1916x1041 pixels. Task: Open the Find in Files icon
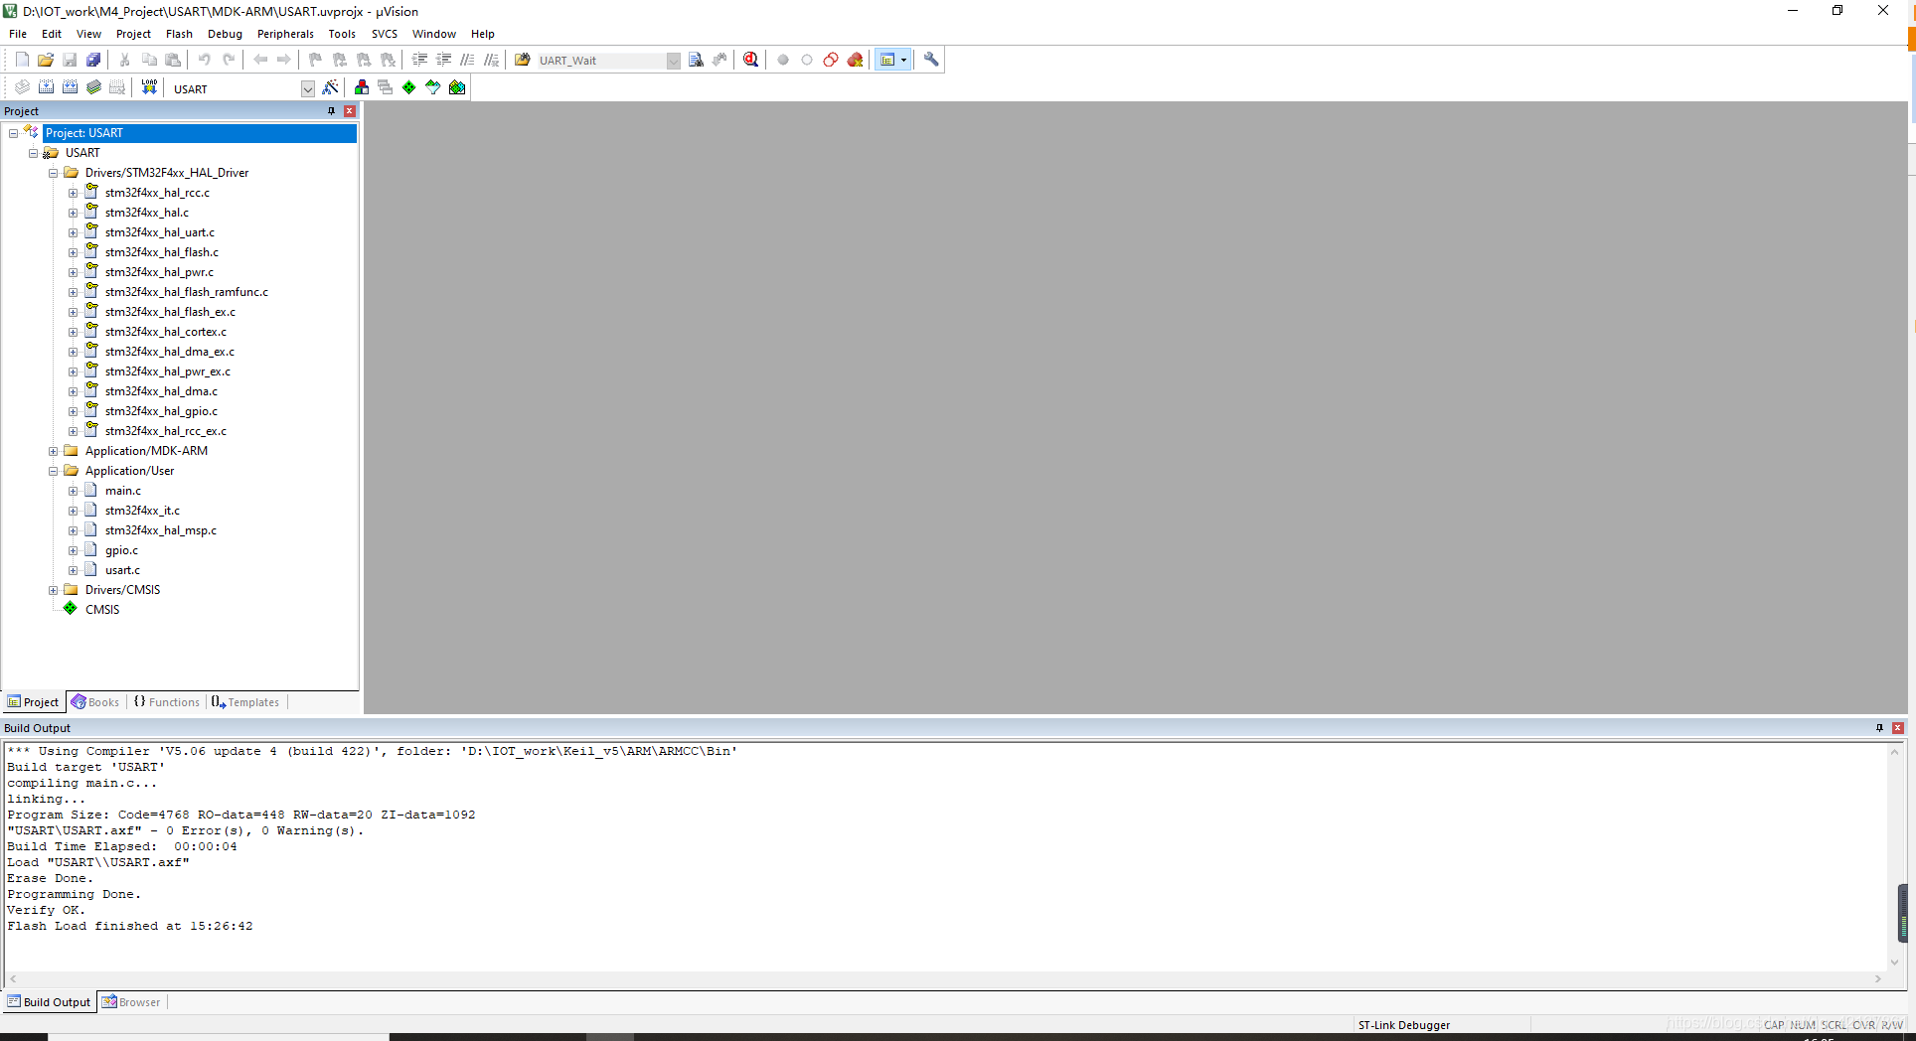click(x=523, y=60)
